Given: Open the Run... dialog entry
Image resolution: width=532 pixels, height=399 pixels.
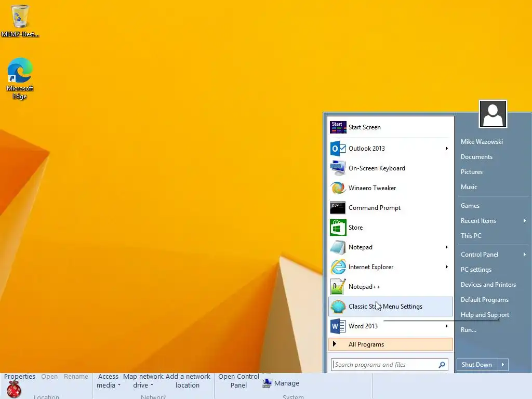Looking at the screenshot, I should [x=468, y=329].
